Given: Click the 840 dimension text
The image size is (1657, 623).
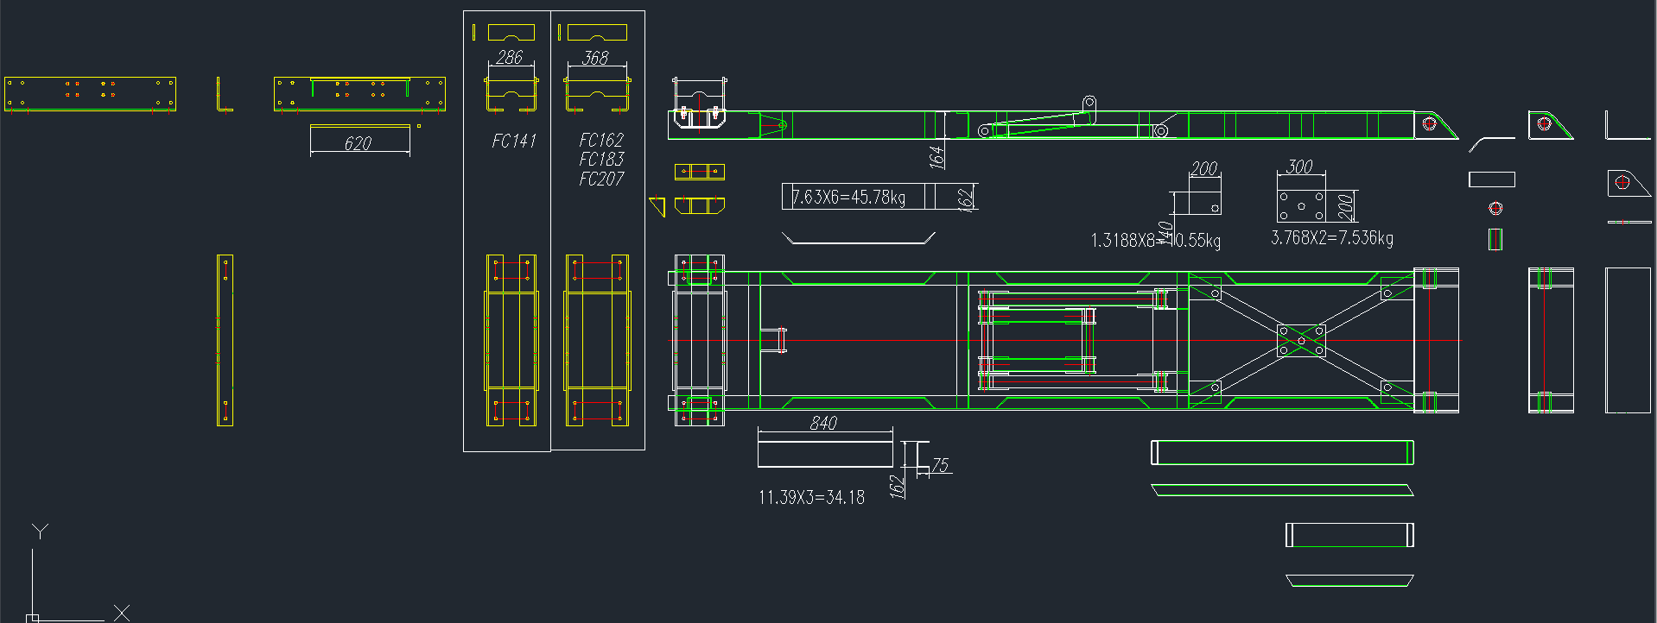Looking at the screenshot, I should click(823, 423).
